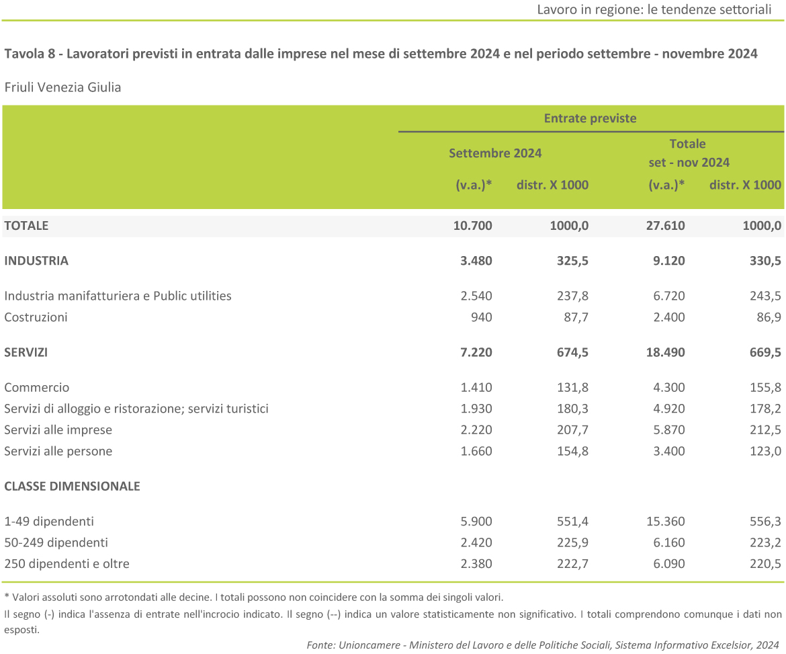The image size is (786, 654).
Task: Select the "Costruzioni" row label
Action: [x=36, y=317]
